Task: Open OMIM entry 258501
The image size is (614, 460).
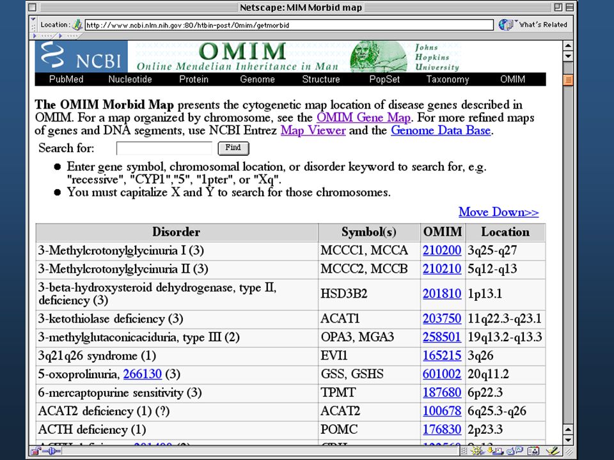Action: [x=442, y=337]
